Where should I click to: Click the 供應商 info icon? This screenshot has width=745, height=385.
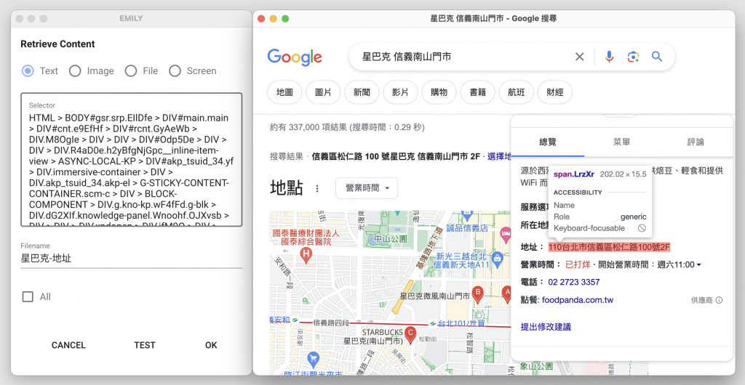[719, 300]
